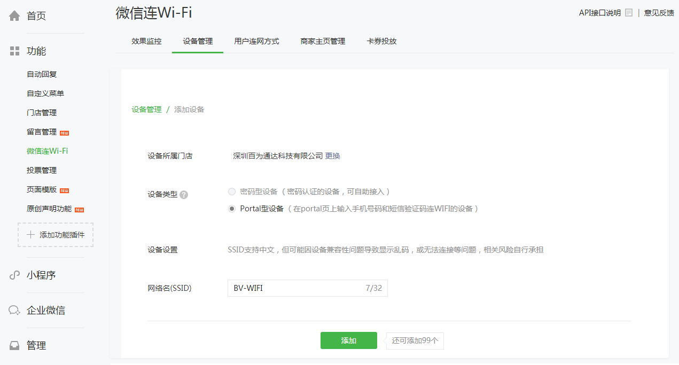Open 企业微信 section in the sidebar

tap(46, 311)
